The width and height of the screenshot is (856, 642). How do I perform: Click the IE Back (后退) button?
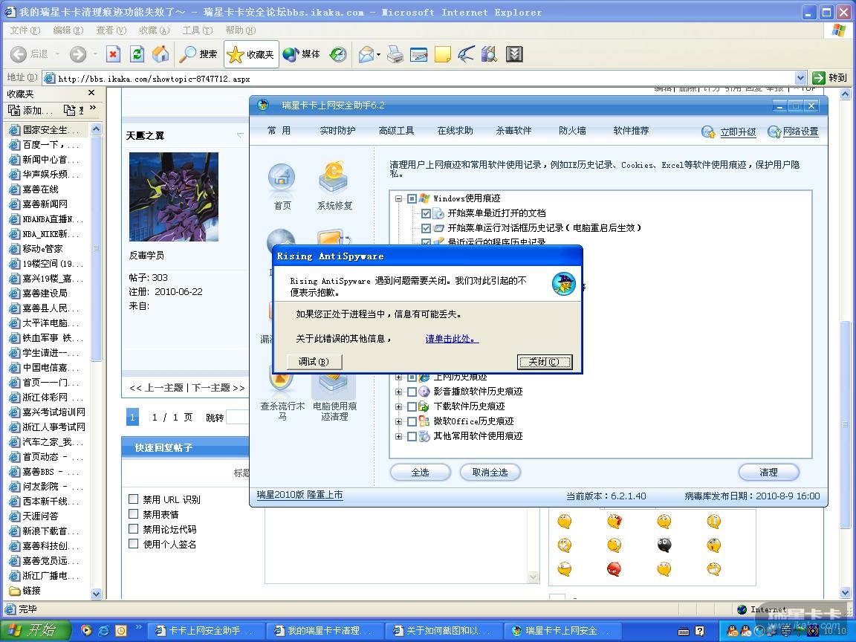[x=30, y=54]
